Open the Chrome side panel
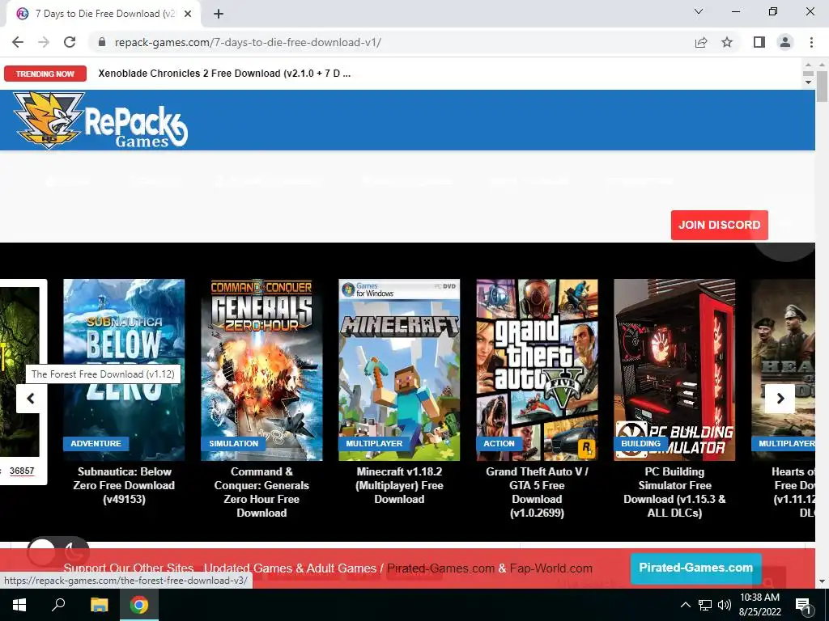The image size is (829, 621). (x=759, y=42)
